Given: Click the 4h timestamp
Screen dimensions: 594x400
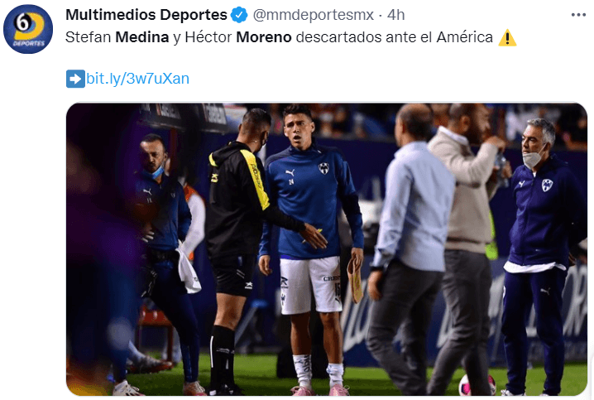Looking at the screenshot, I should (396, 15).
